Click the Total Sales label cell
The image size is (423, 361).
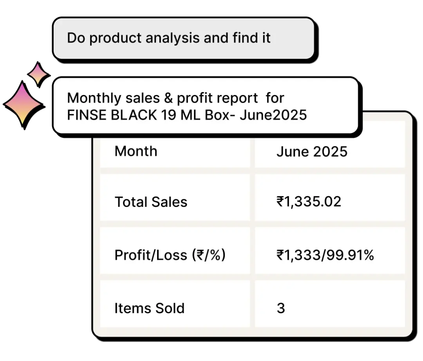pyautogui.click(x=175, y=202)
